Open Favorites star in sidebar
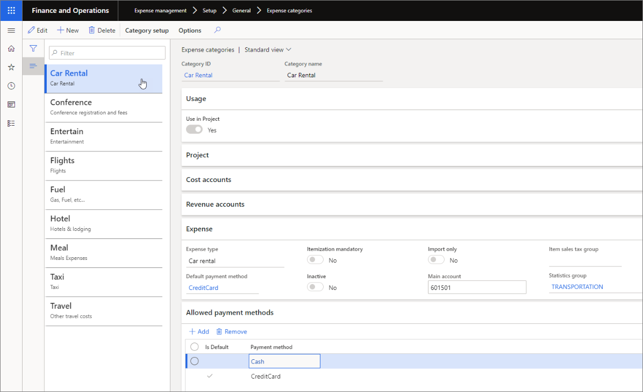This screenshot has height=392, width=643. click(x=11, y=67)
